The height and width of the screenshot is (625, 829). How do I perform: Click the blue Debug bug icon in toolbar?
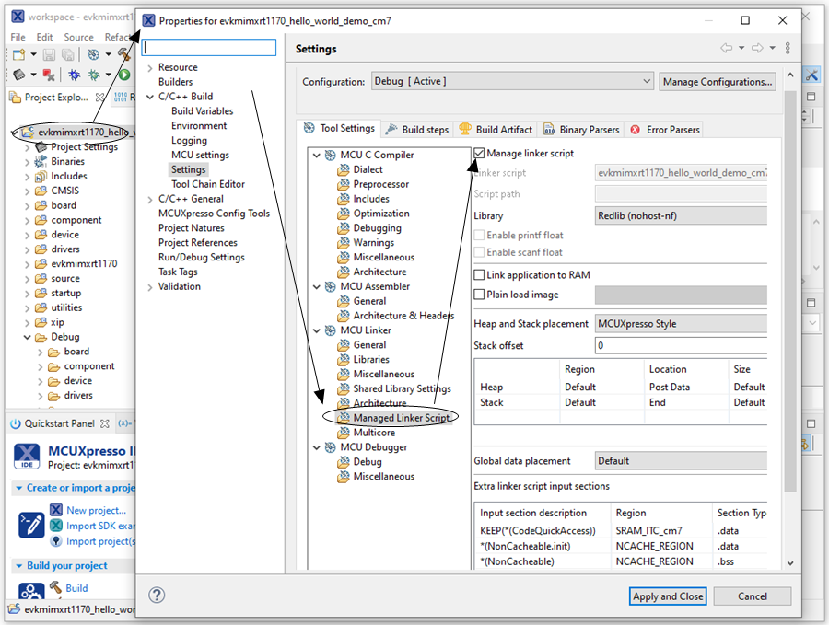pos(74,75)
